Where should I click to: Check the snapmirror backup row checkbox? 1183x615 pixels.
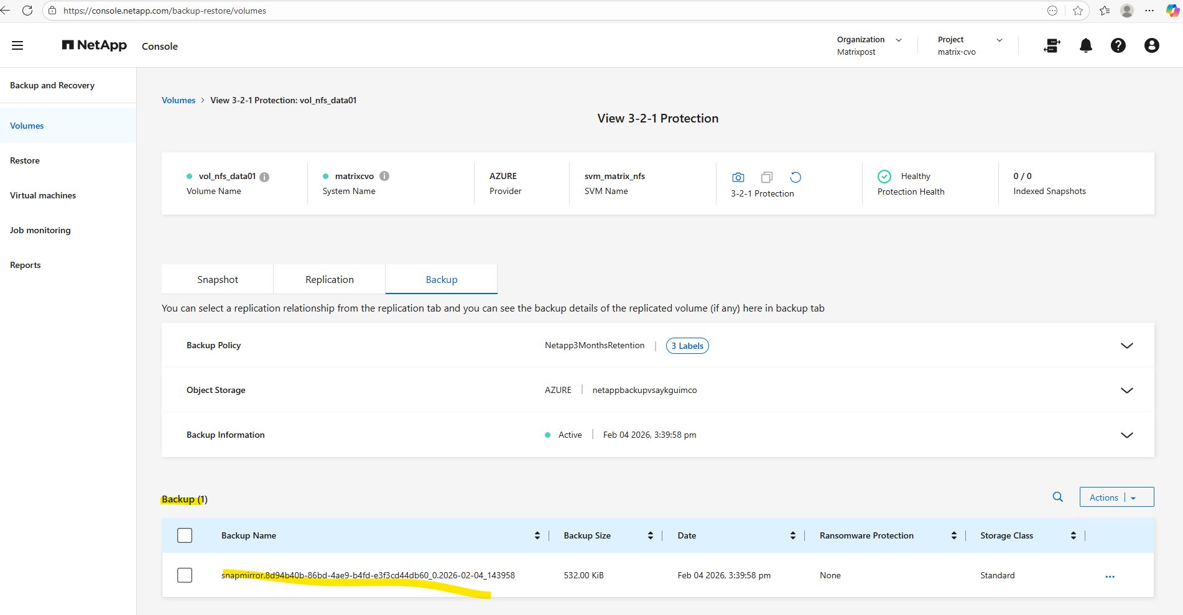tap(185, 575)
